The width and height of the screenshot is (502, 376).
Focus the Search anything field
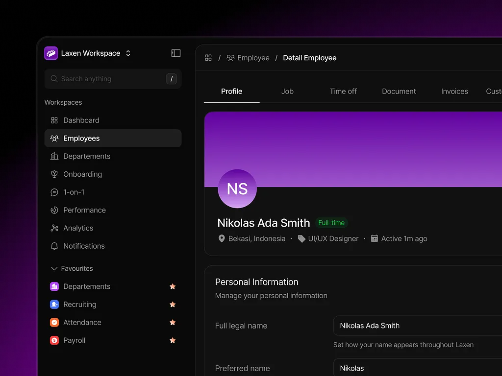[113, 79]
